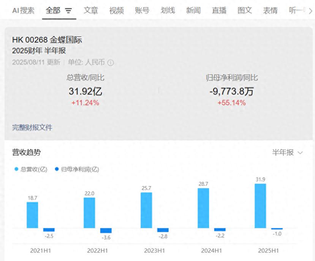Image resolution: width=315 pixels, height=261 pixels.
Task: Click the -9,773.8万 net profit value
Action: click(231, 92)
